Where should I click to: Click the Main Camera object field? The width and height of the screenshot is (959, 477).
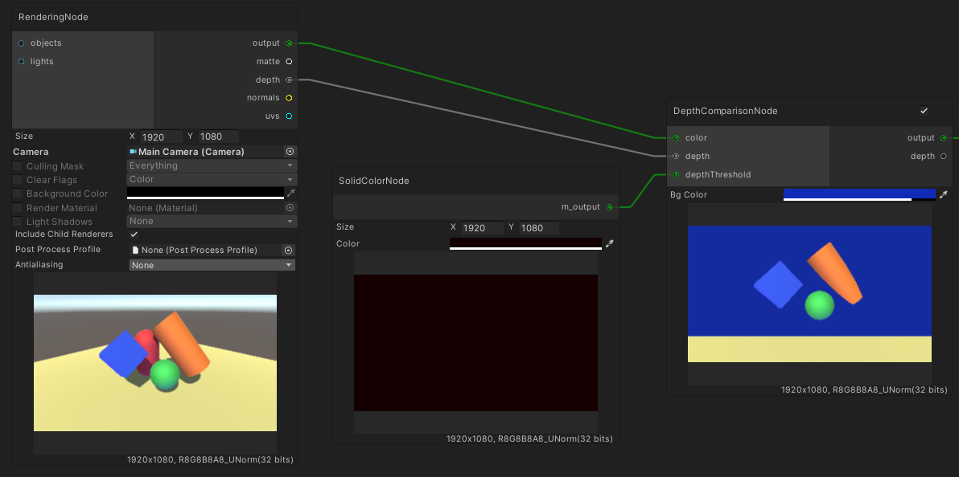tap(205, 152)
